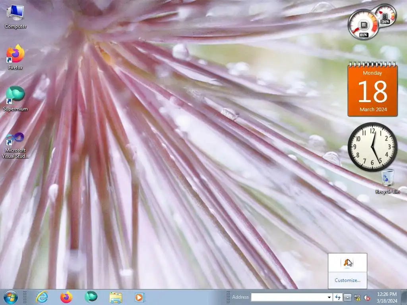This screenshot has height=305, width=407.
Task: Click the Customize... link in tray popup
Action: (347, 280)
